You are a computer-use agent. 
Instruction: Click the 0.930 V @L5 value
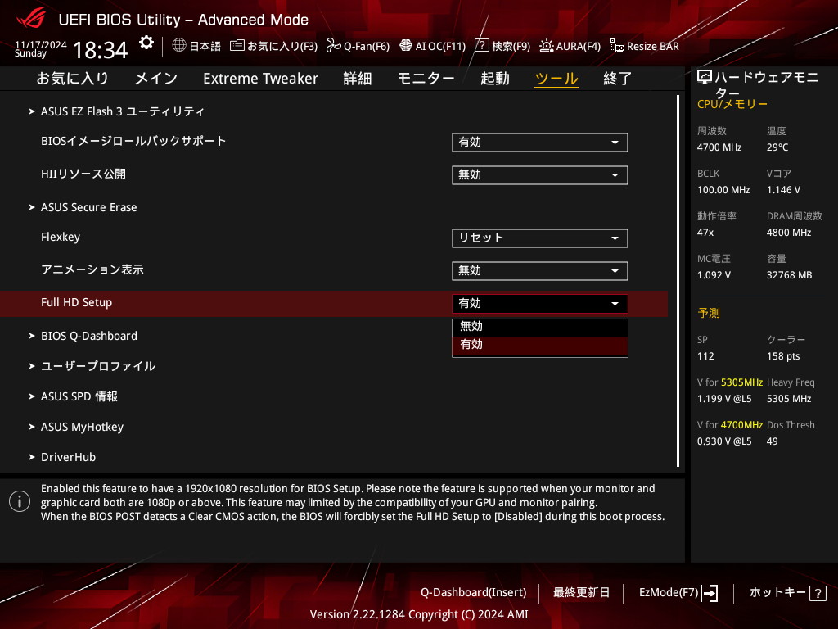(724, 441)
